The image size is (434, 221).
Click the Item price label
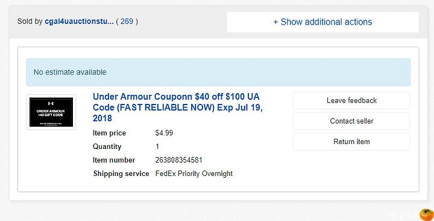(x=109, y=133)
